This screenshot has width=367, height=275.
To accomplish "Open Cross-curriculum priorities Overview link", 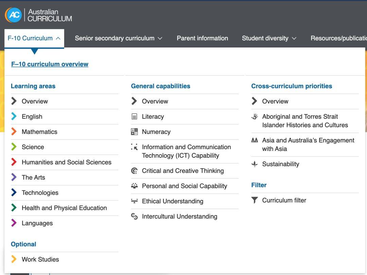I will 275,101.
